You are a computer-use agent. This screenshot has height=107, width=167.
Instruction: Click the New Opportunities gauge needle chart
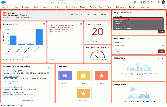(98, 54)
